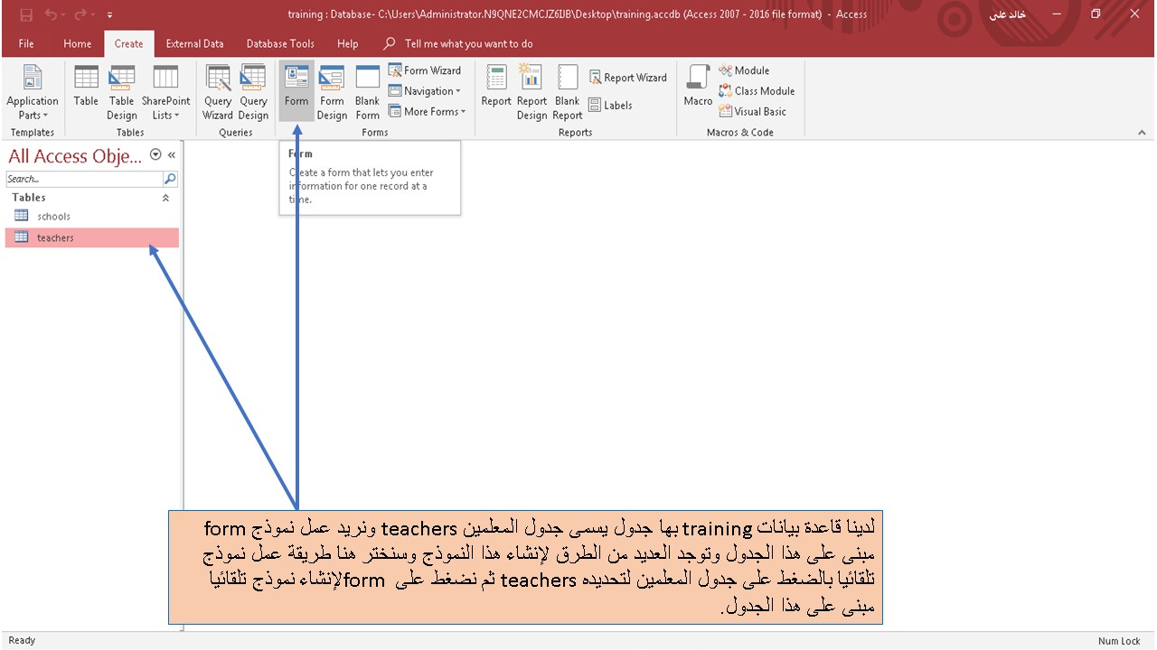Viewport: 1157px width, 650px height.
Task: Insert a new Module
Action: coord(744,70)
